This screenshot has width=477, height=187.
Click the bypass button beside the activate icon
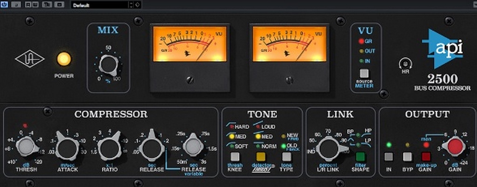pyautogui.click(x=15, y=5)
